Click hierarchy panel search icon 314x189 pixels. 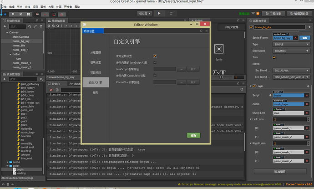pyautogui.click(x=30, y=26)
